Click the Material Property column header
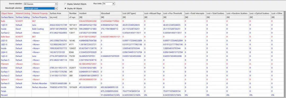Image resolution: width=286 pixels, height=98 pixels. (40, 13)
